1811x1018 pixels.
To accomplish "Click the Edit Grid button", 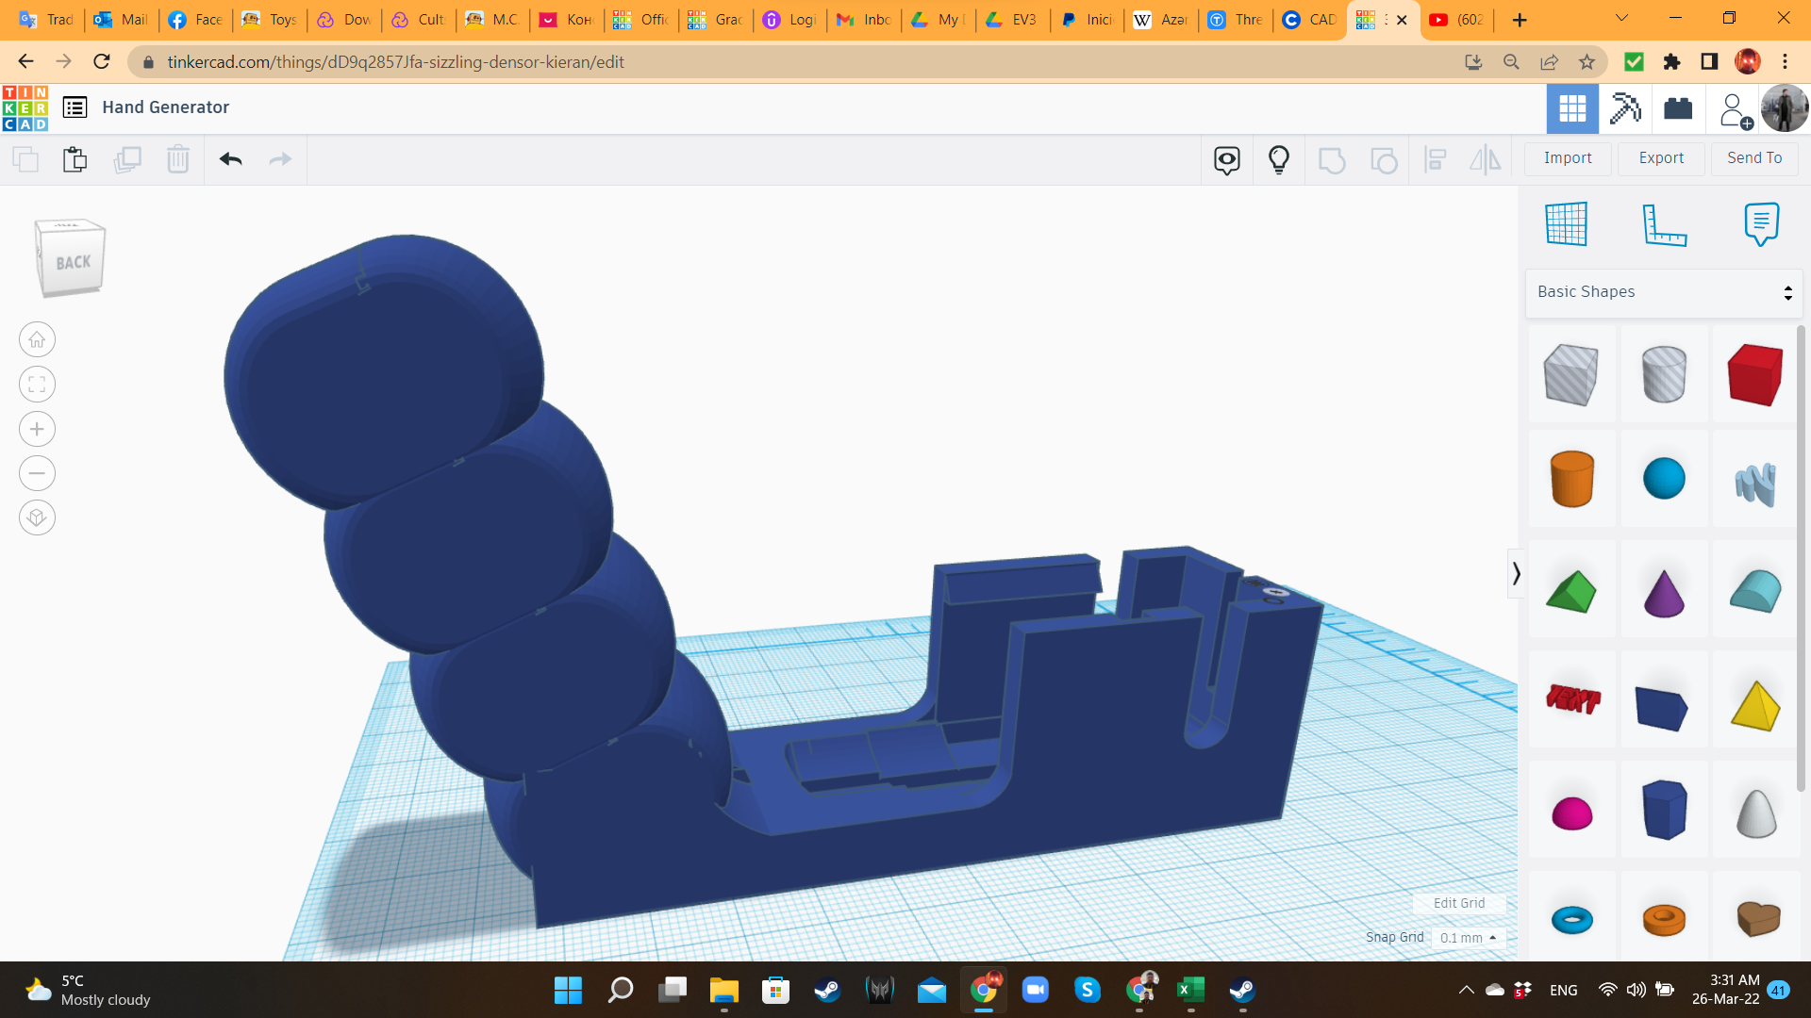I will 1457,902.
